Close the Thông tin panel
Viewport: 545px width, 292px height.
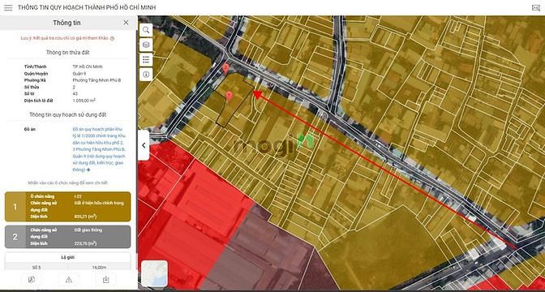click(x=126, y=23)
